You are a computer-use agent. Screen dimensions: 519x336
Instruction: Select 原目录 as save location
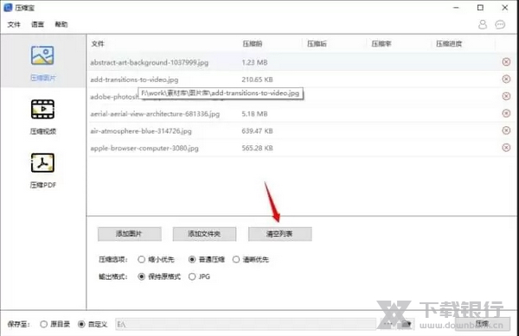[x=55, y=324]
